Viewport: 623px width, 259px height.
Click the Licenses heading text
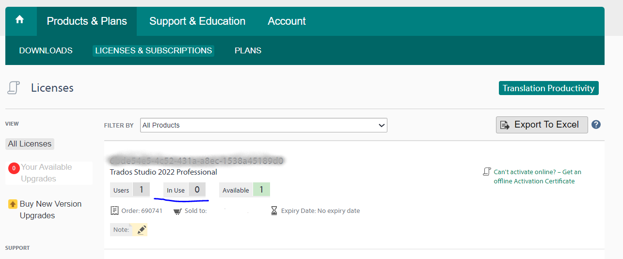[x=52, y=88]
